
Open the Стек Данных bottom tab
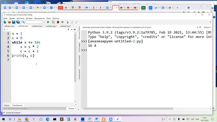tap(17, 105)
